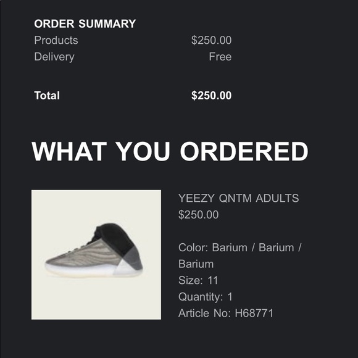Click the Free delivery value
This screenshot has height=358, width=358.
coord(220,57)
